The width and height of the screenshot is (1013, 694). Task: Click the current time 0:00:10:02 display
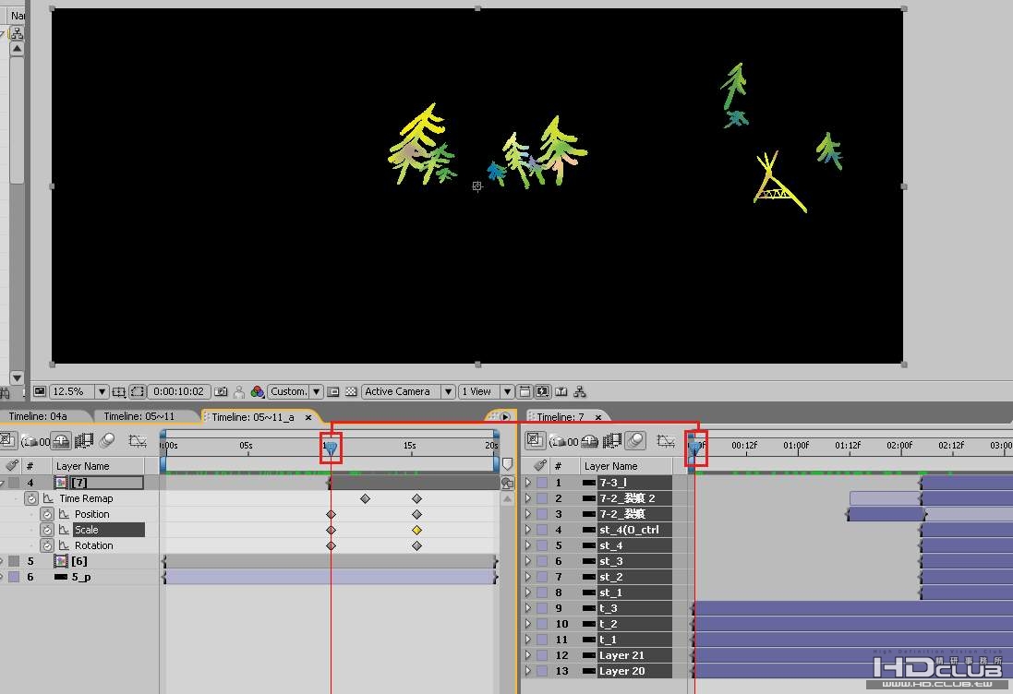(x=179, y=392)
